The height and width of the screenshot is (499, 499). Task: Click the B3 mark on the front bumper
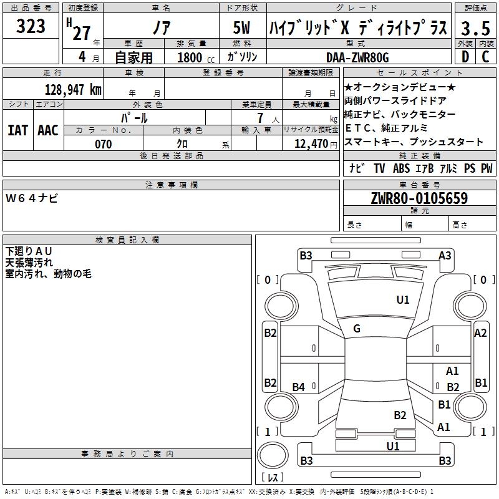(x=306, y=255)
